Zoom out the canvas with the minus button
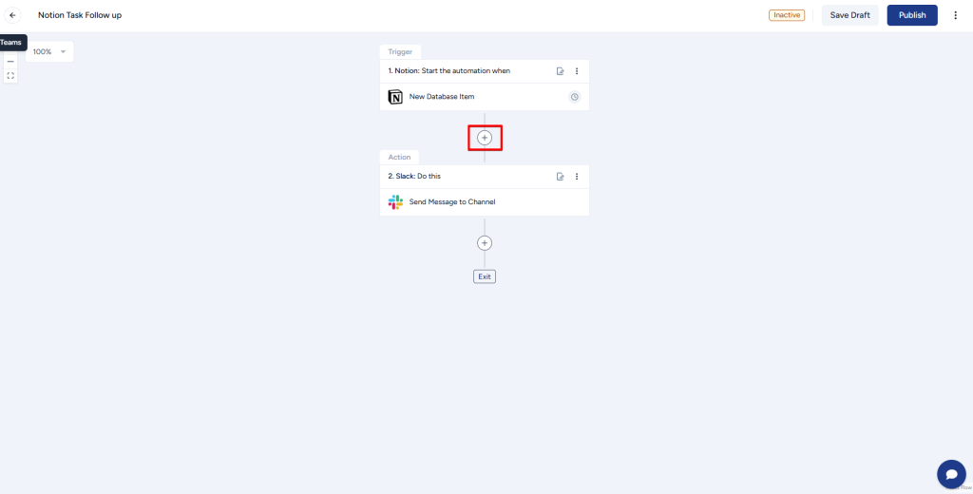This screenshot has width=973, height=494. (10, 62)
